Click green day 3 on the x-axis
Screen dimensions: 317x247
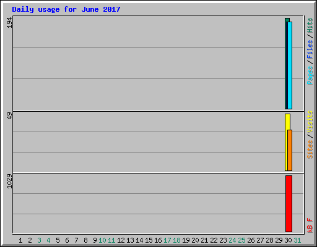(x=39, y=240)
